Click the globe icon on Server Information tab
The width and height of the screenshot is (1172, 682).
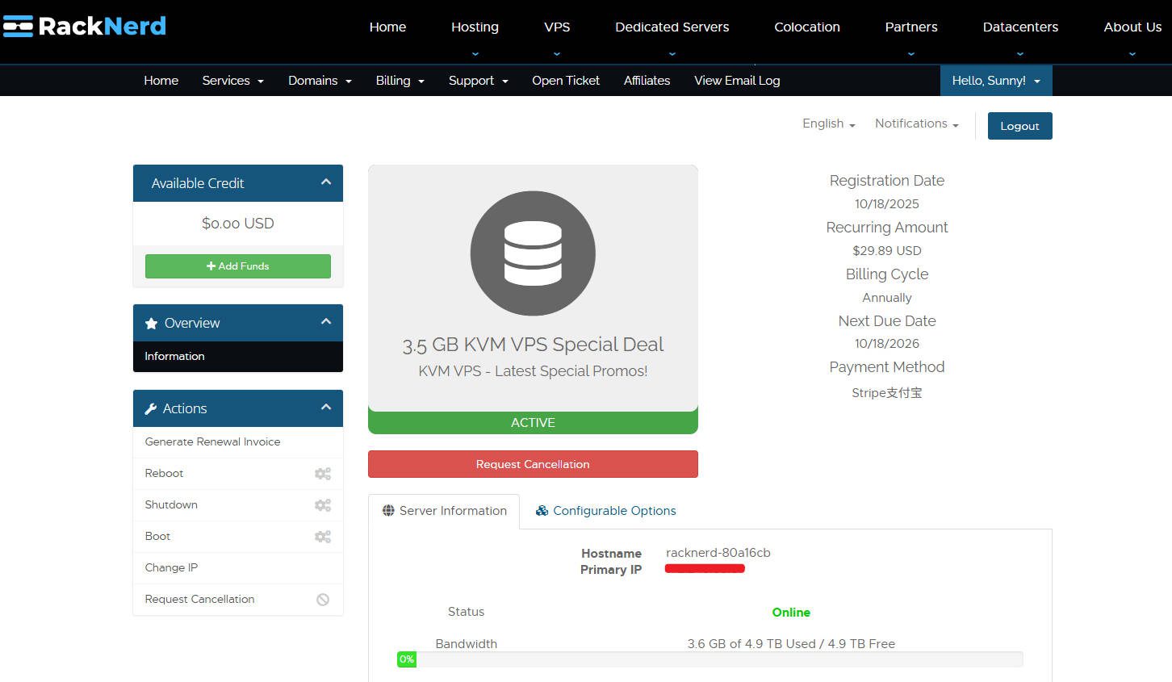pyautogui.click(x=388, y=511)
